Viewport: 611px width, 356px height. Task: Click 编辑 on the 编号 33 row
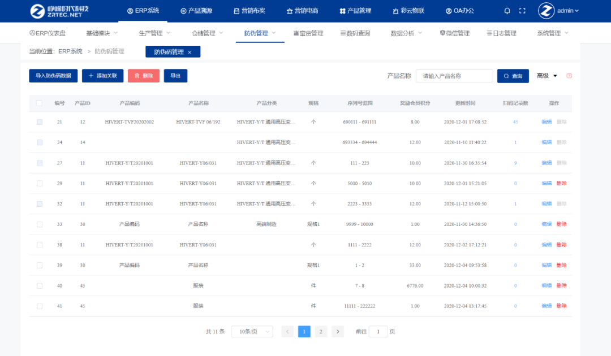pyautogui.click(x=545, y=224)
